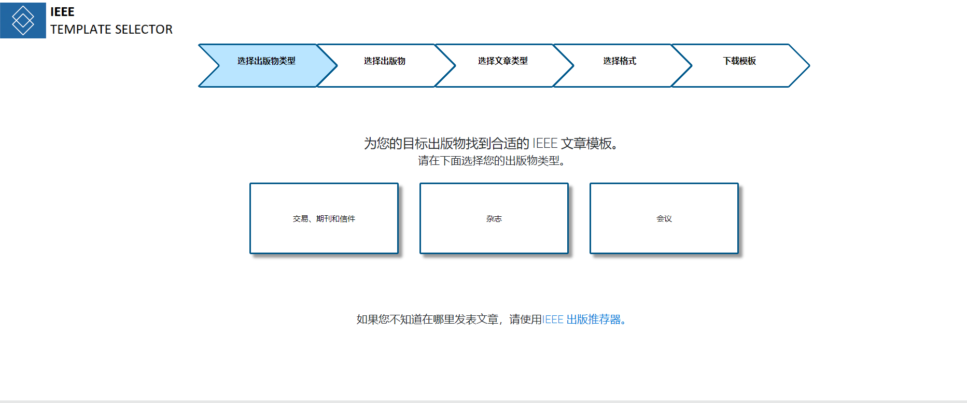Open the 选择文章类型 step

503,65
